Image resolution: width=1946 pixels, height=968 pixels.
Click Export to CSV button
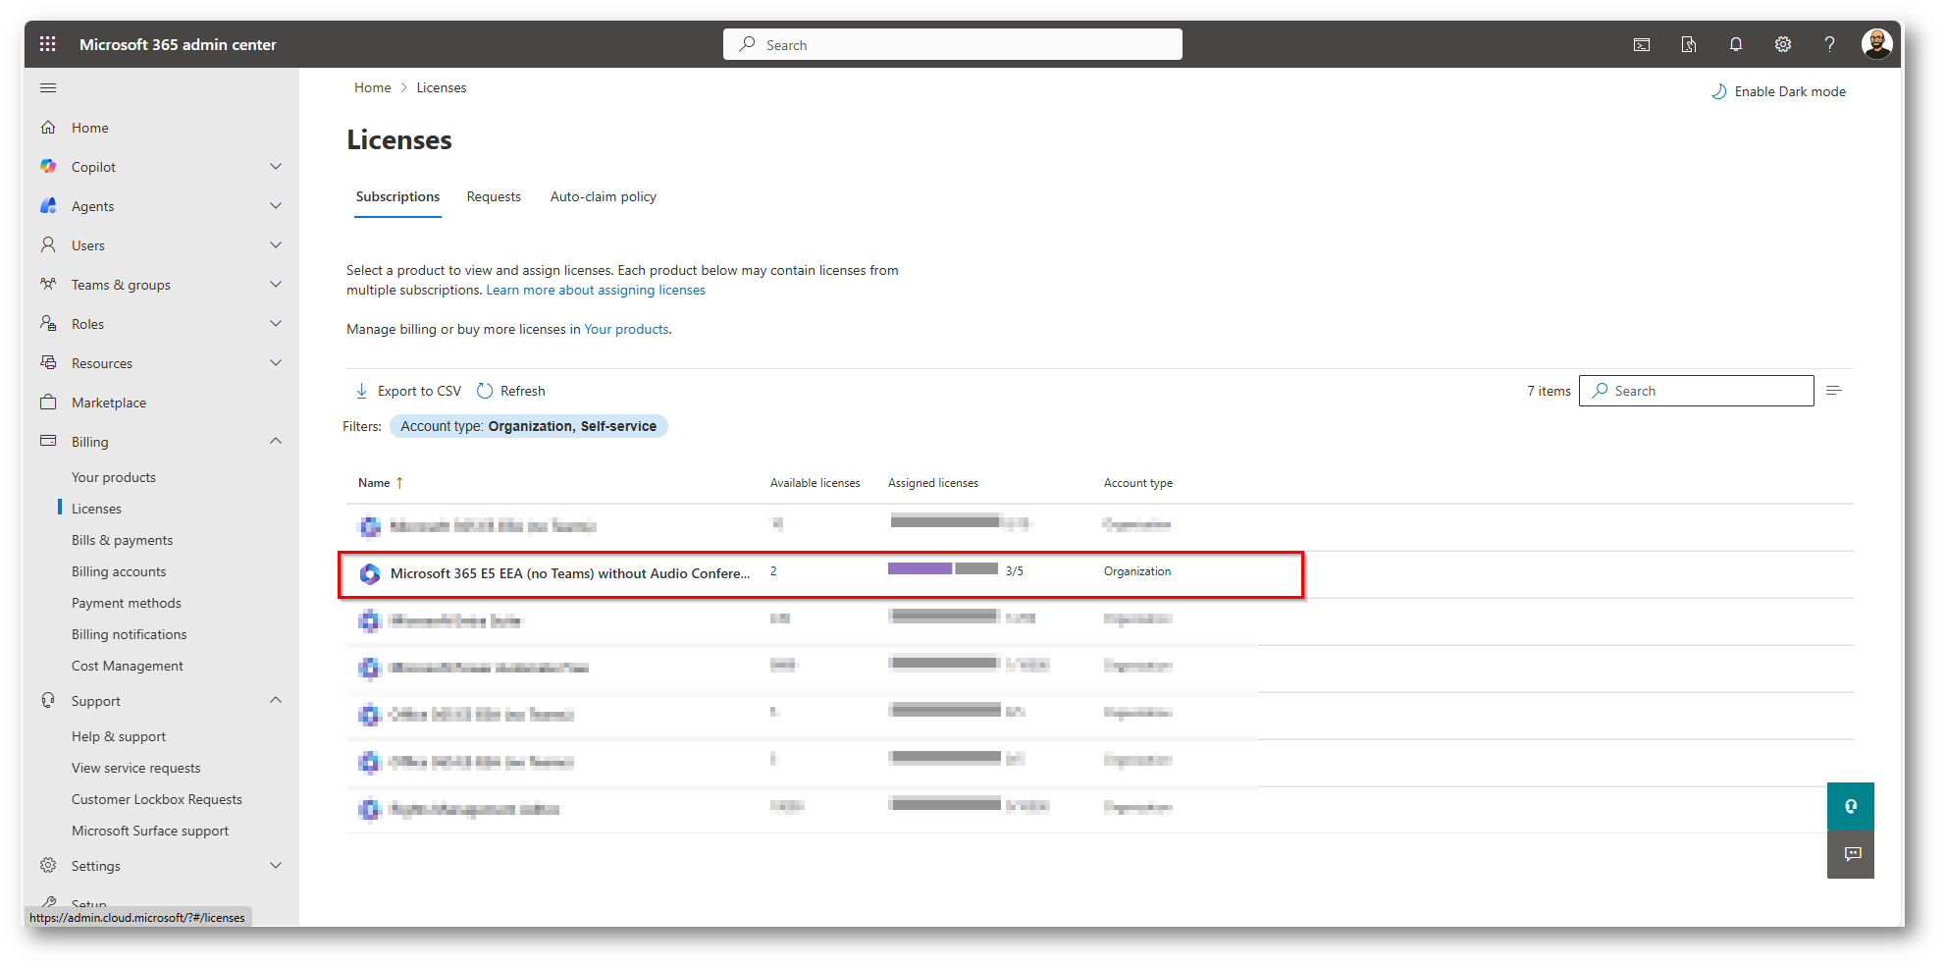[408, 391]
